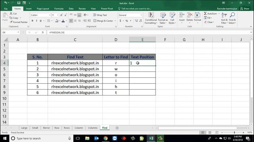Image resolution: width=254 pixels, height=142 pixels.
Task: Open Sort & Filter menu
Action: (x=224, y=18)
